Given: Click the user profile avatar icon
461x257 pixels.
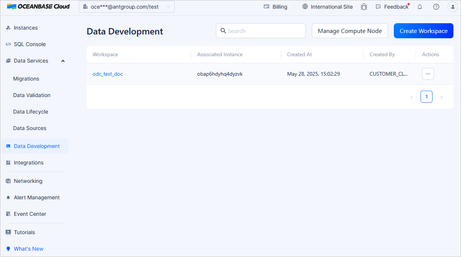Looking at the screenshot, I should [452, 7].
